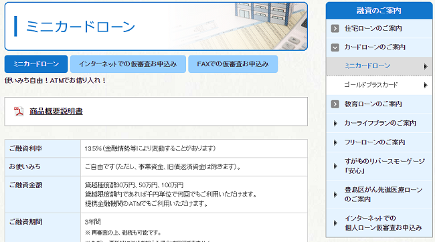This screenshot has height=242, width=435.
Task: Select the ミニカードローン tab button
Action: (36, 64)
